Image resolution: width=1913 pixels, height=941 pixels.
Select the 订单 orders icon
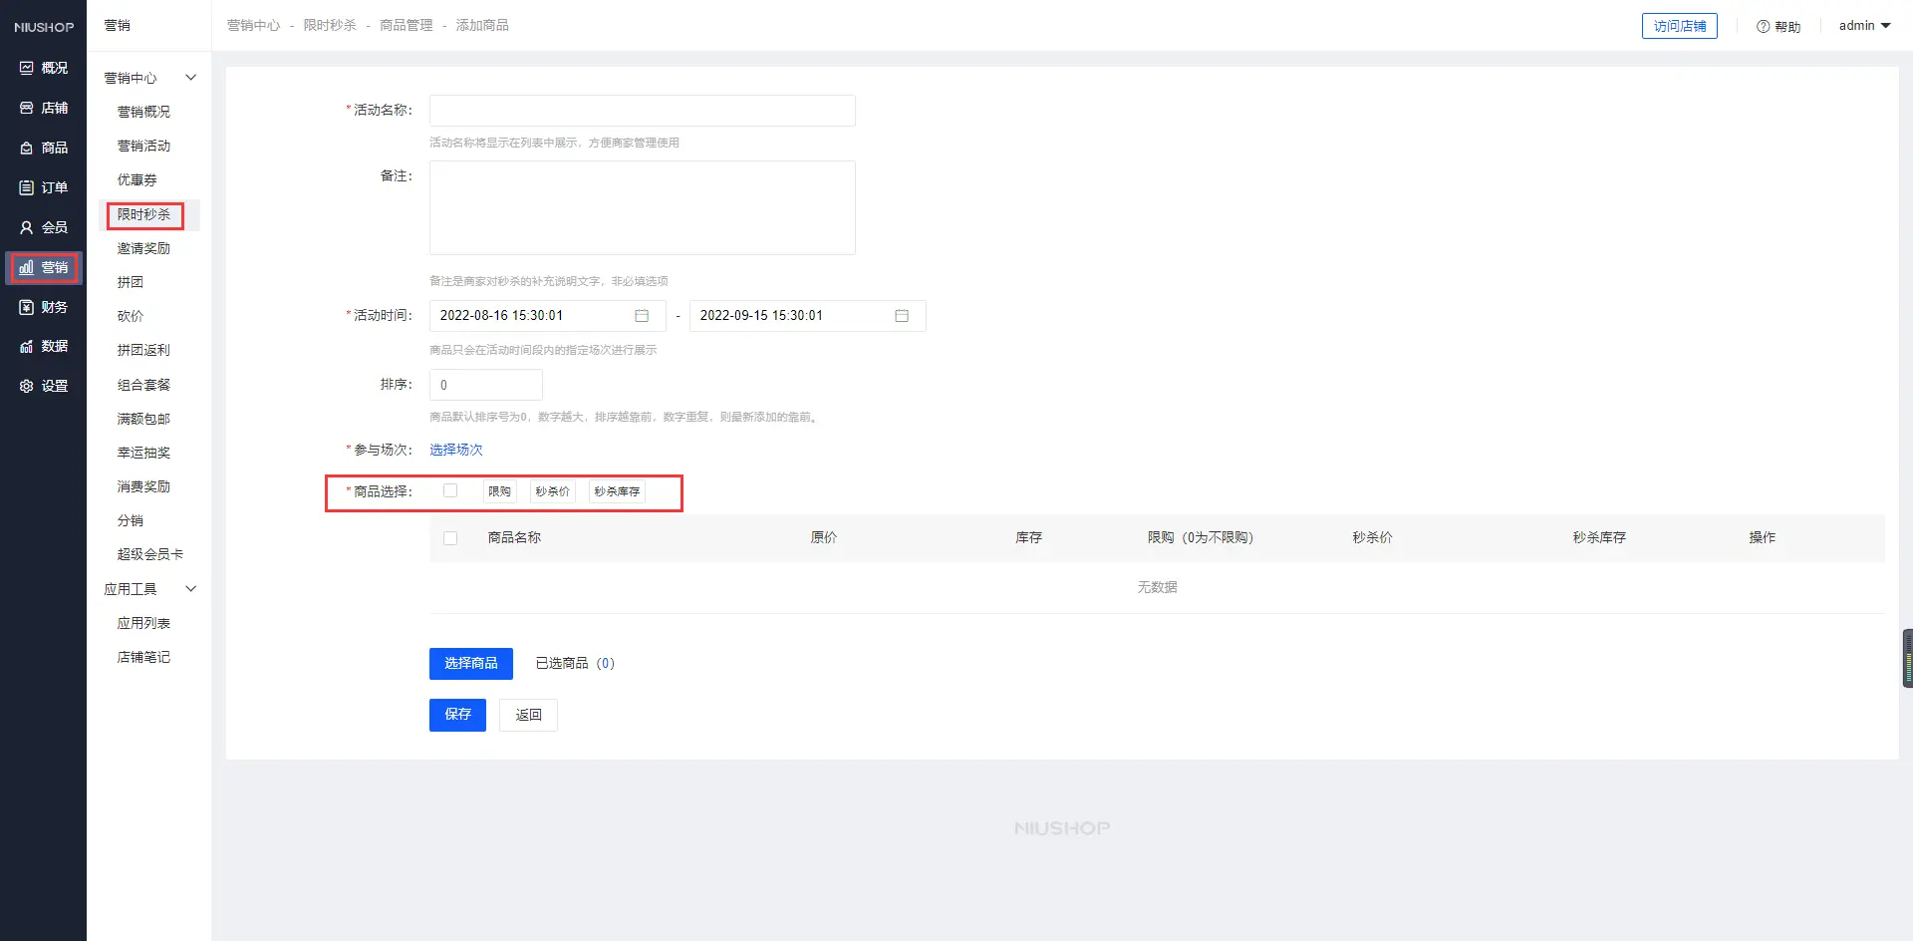(x=27, y=187)
